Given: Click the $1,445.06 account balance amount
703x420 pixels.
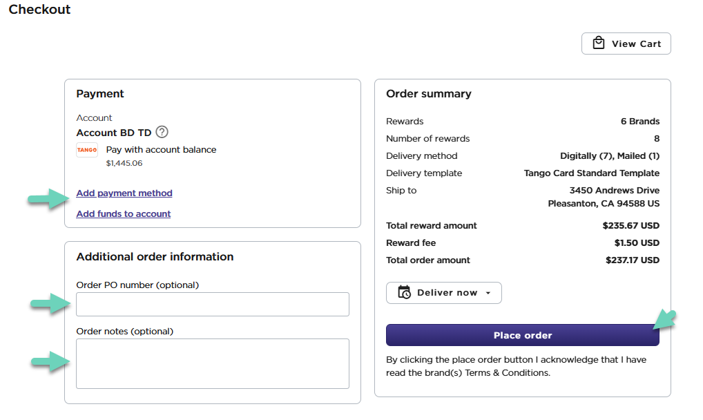Looking at the screenshot, I should tap(124, 164).
